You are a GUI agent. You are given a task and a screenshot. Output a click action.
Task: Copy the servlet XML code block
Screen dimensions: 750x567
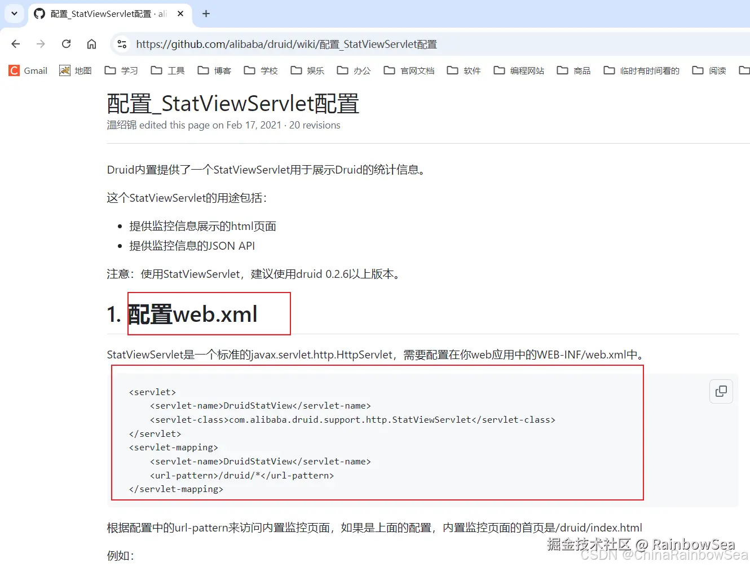(x=721, y=391)
